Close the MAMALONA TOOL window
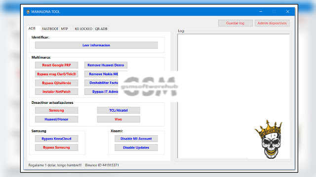Screen dimensions: 316x177 (287, 12)
